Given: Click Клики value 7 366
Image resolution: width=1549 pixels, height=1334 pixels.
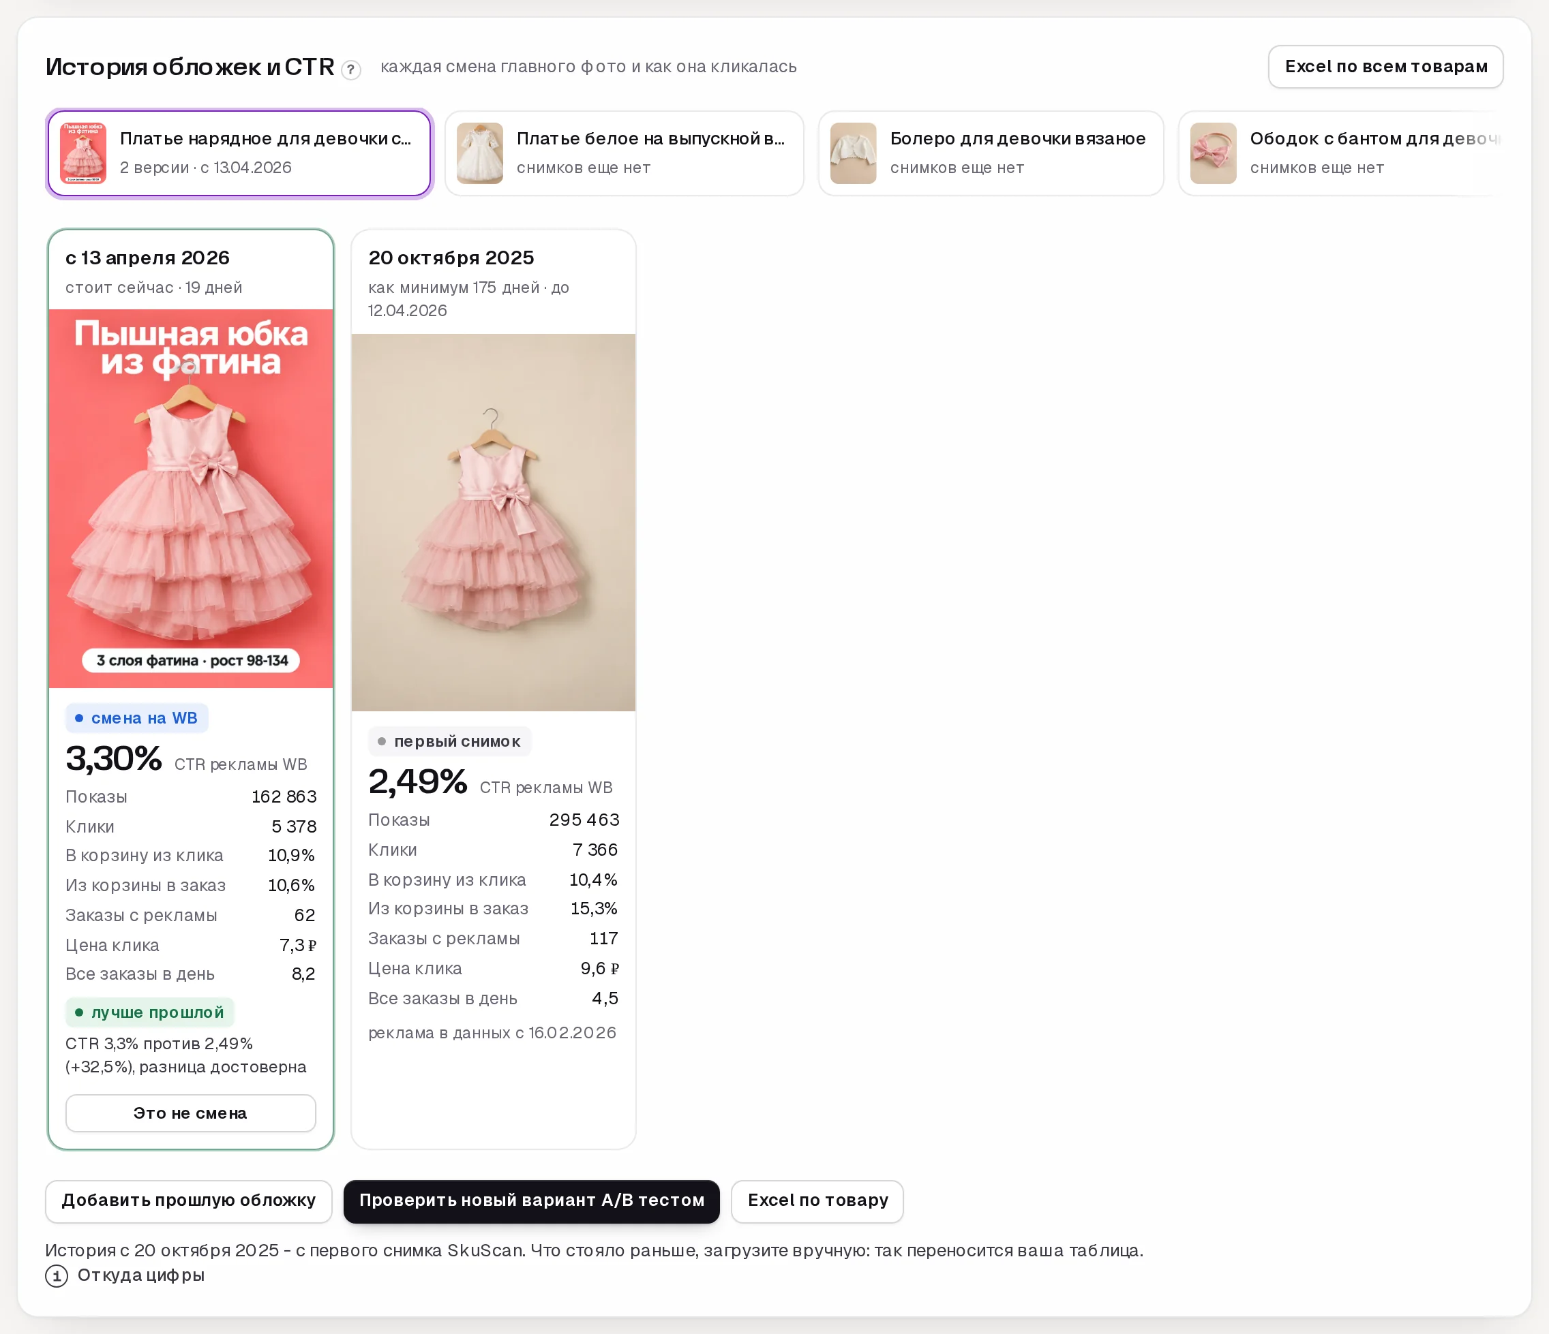Looking at the screenshot, I should pos(596,850).
